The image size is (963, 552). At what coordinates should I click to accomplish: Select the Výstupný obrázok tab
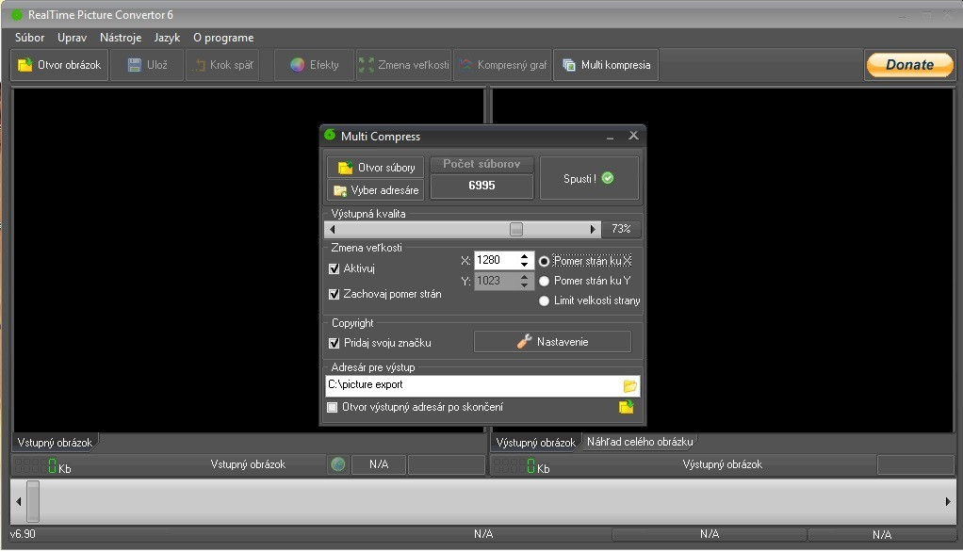point(535,443)
